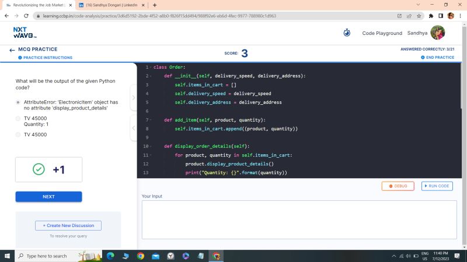467x262 pixels.
Task: Select the AttributeError answer option
Action: coord(18,102)
